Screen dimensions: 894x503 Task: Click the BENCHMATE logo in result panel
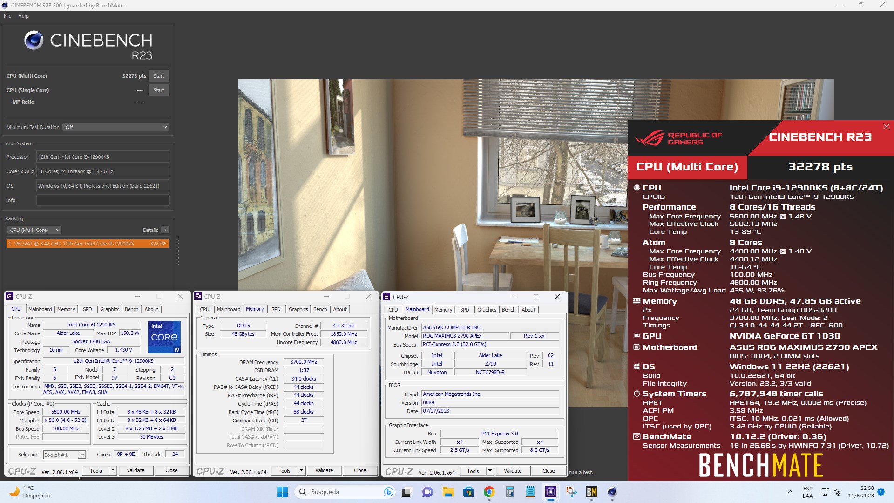761,465
